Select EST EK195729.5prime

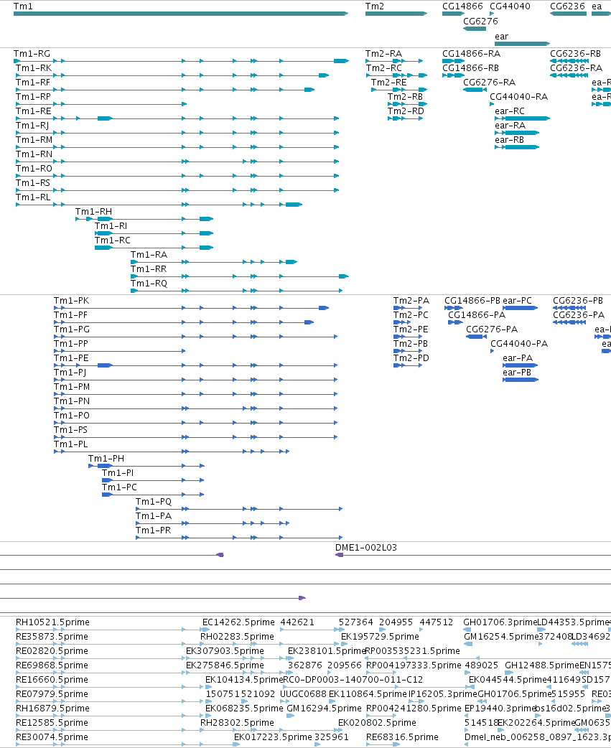click(345, 644)
